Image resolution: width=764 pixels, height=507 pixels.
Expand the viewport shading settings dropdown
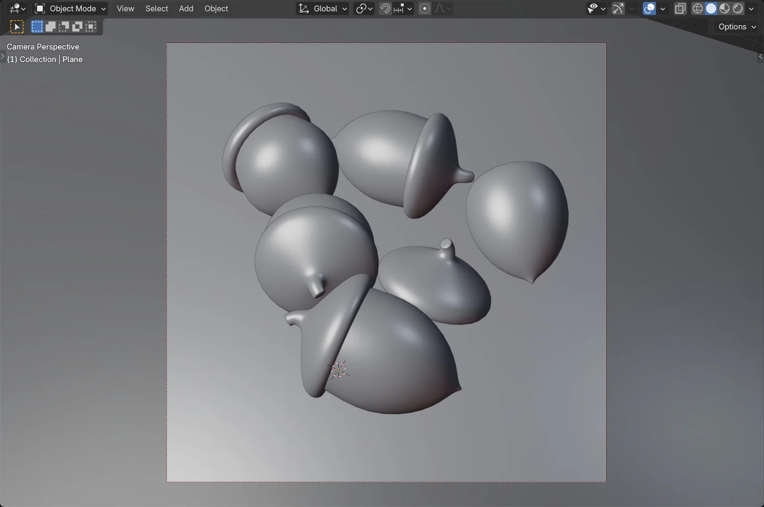(x=751, y=8)
